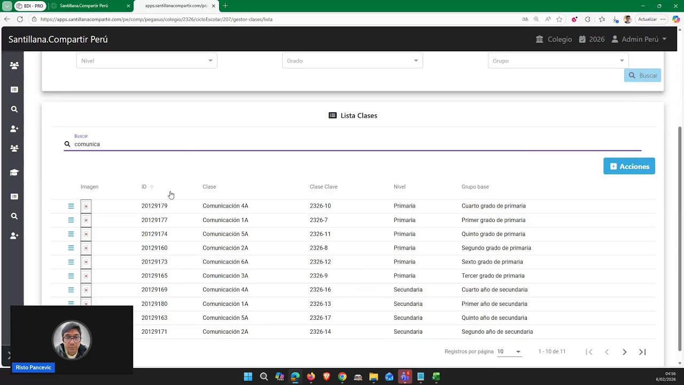Expand the Nivel filter dropdown
Screen dimensions: 684x385
[147, 60]
